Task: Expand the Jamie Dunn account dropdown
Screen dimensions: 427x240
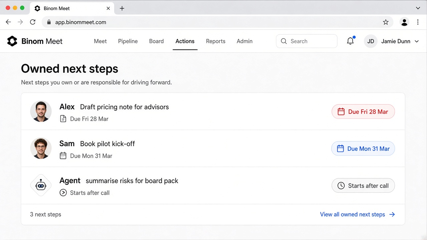Action: tap(417, 41)
